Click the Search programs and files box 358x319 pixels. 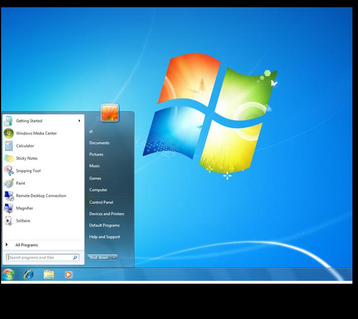pyautogui.click(x=39, y=258)
